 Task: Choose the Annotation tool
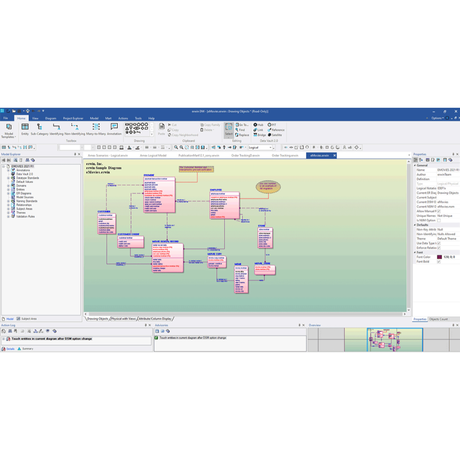click(114, 129)
